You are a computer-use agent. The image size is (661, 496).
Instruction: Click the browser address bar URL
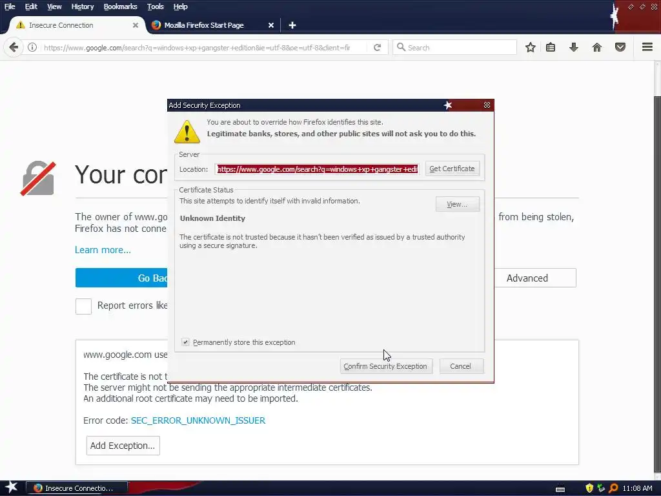tap(197, 48)
